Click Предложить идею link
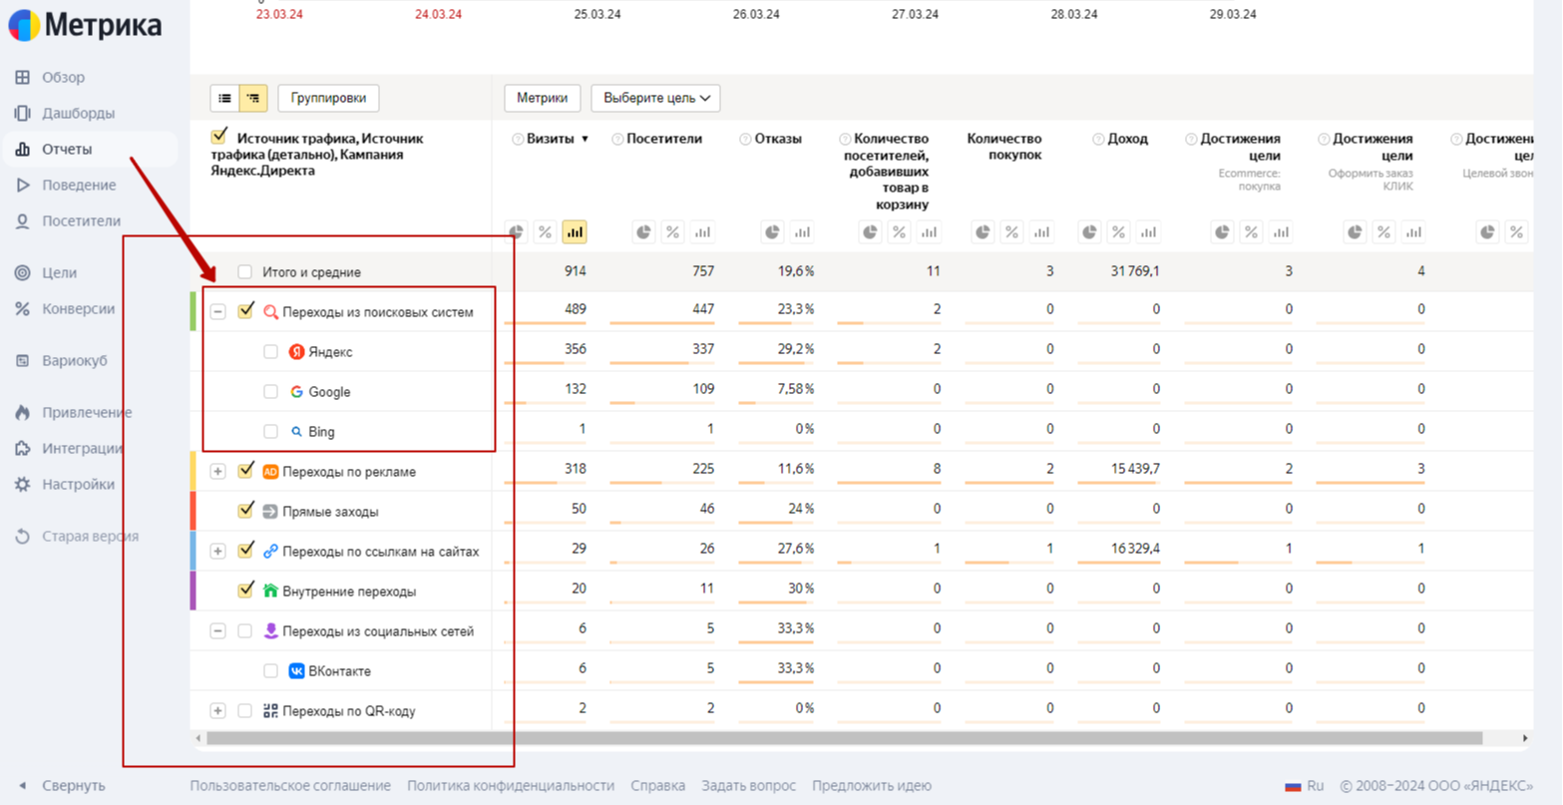Screen dimensions: 1563x805 (x=872, y=786)
